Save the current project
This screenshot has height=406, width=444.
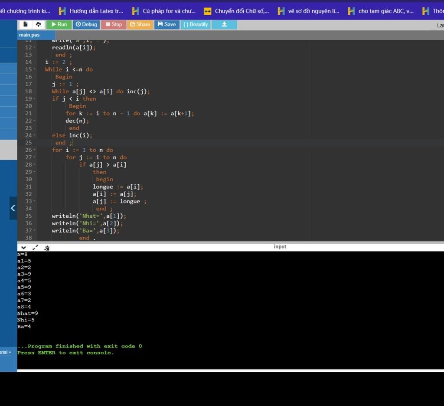(x=167, y=24)
